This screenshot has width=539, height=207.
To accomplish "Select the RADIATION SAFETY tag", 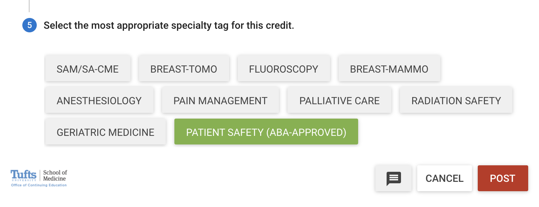I will (456, 100).
